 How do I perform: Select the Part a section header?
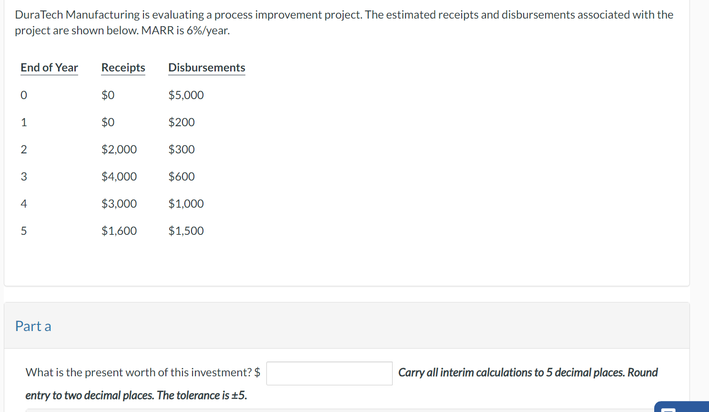(x=33, y=326)
